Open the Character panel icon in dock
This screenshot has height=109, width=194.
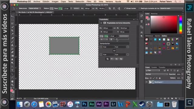142,32
